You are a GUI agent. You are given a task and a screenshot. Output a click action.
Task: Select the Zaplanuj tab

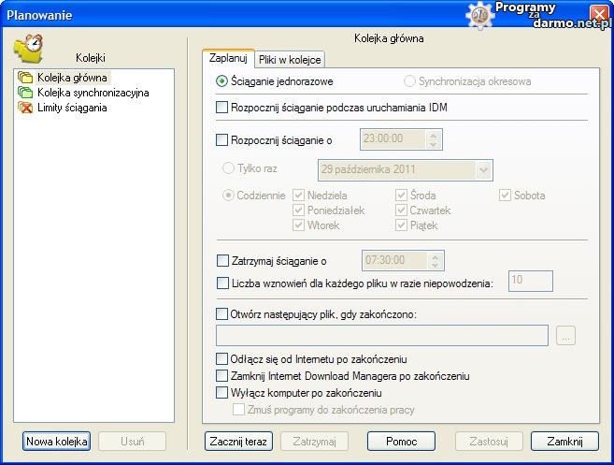pos(228,58)
